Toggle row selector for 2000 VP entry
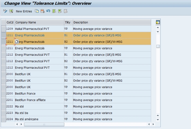The width and height of the screenshot is (191, 129). tap(3, 87)
